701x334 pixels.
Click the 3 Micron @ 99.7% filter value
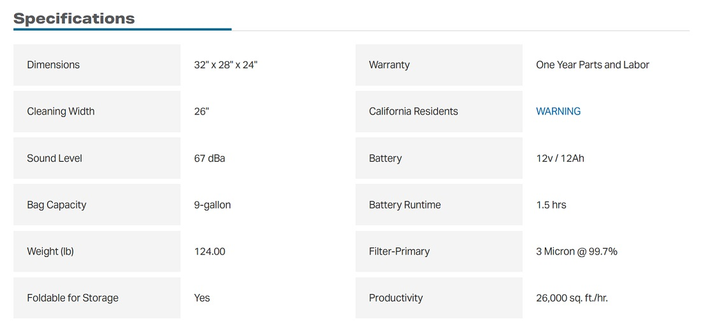coord(577,251)
